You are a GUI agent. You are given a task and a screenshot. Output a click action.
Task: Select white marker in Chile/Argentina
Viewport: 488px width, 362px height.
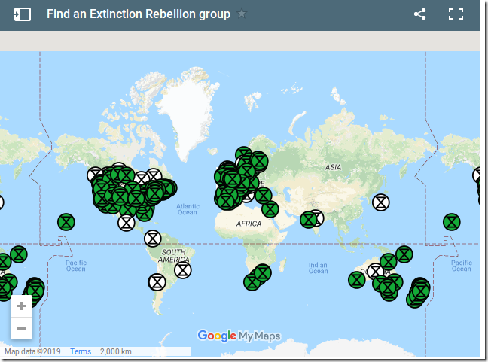click(x=157, y=282)
